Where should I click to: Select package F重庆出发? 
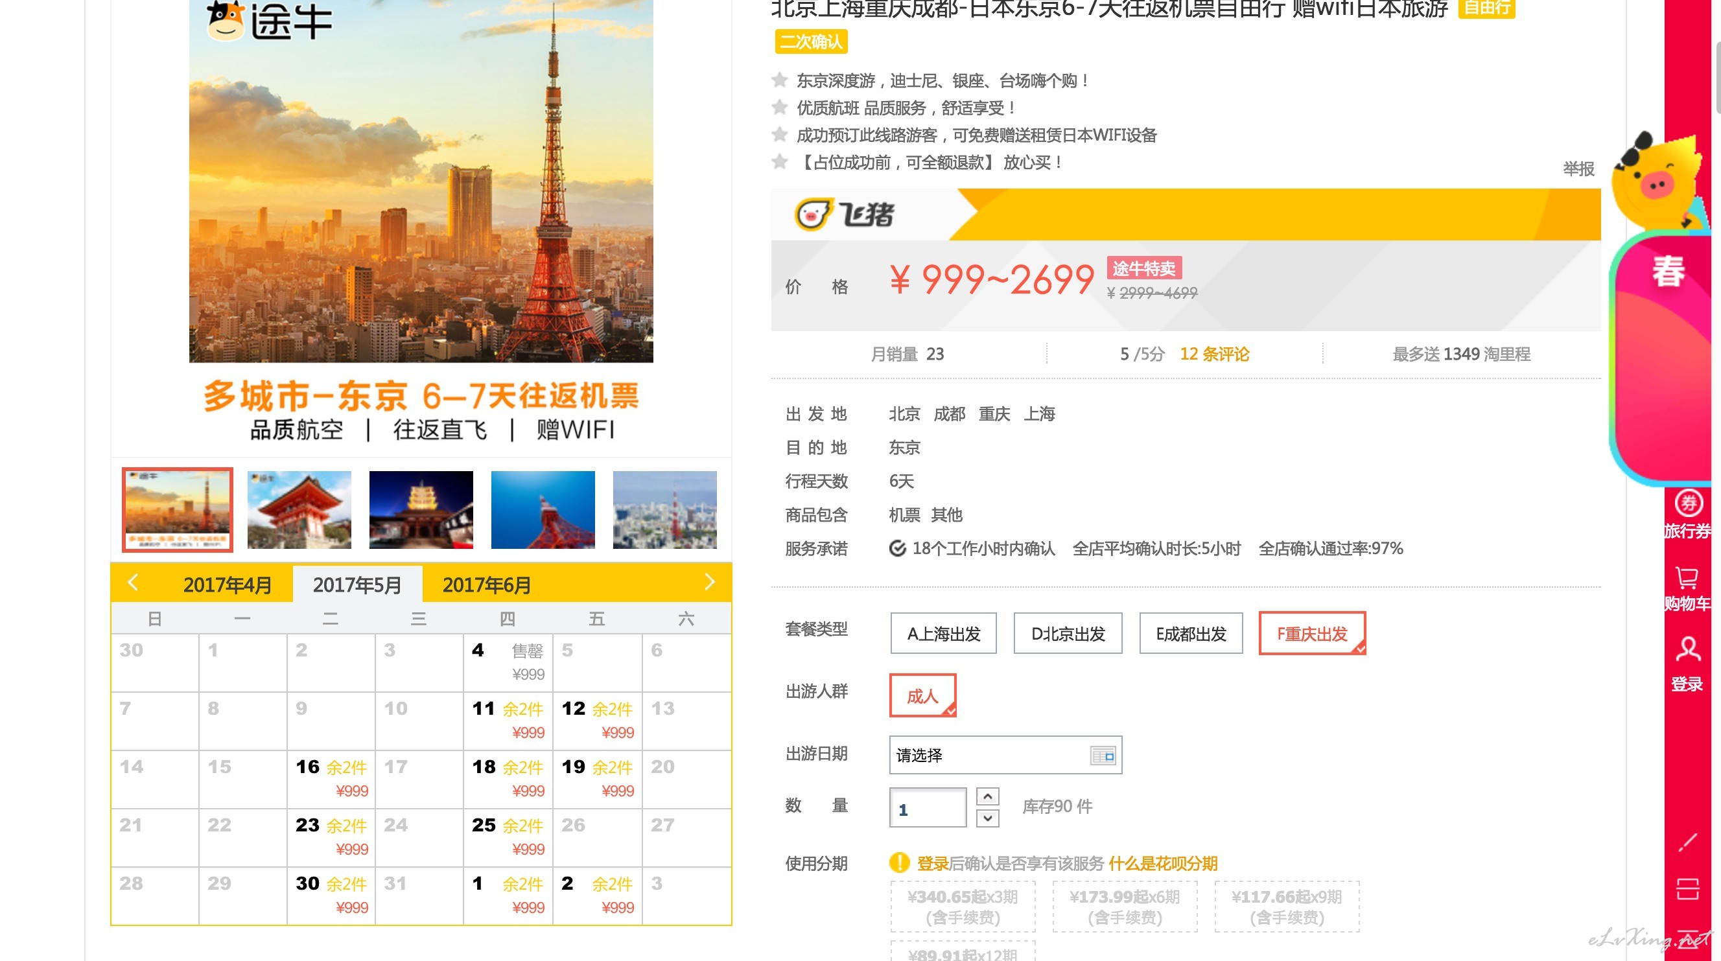click(1312, 633)
